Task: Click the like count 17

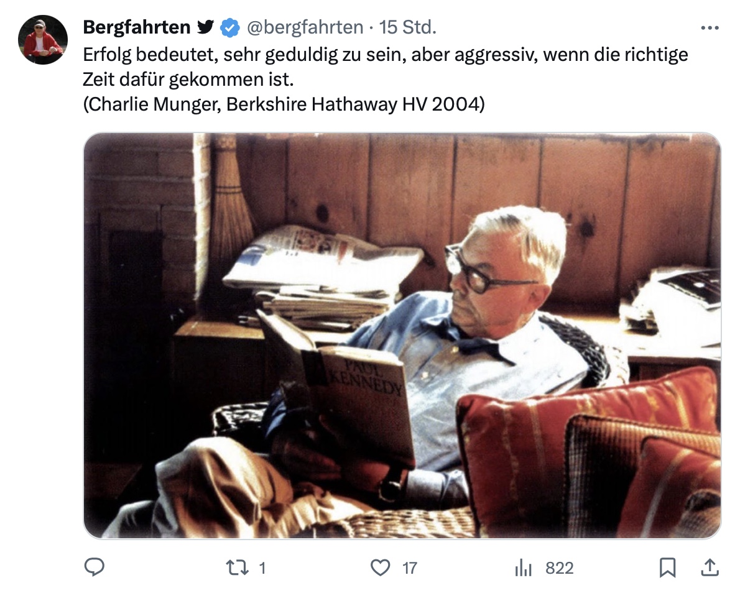Action: pos(410,568)
